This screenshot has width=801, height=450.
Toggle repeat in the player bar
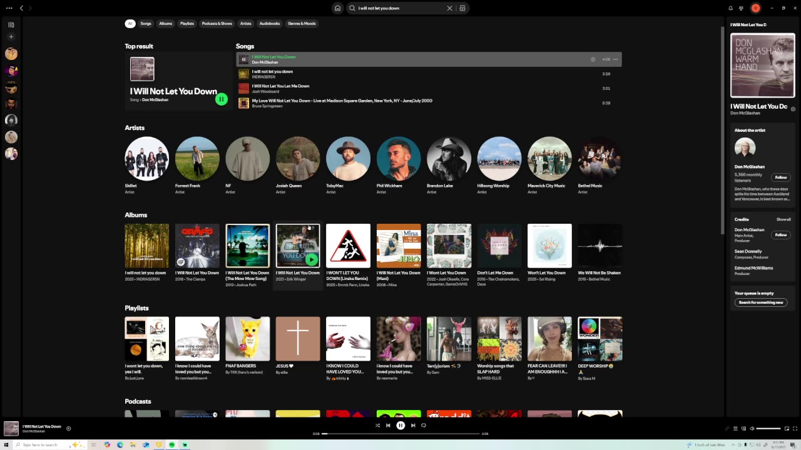[424, 425]
